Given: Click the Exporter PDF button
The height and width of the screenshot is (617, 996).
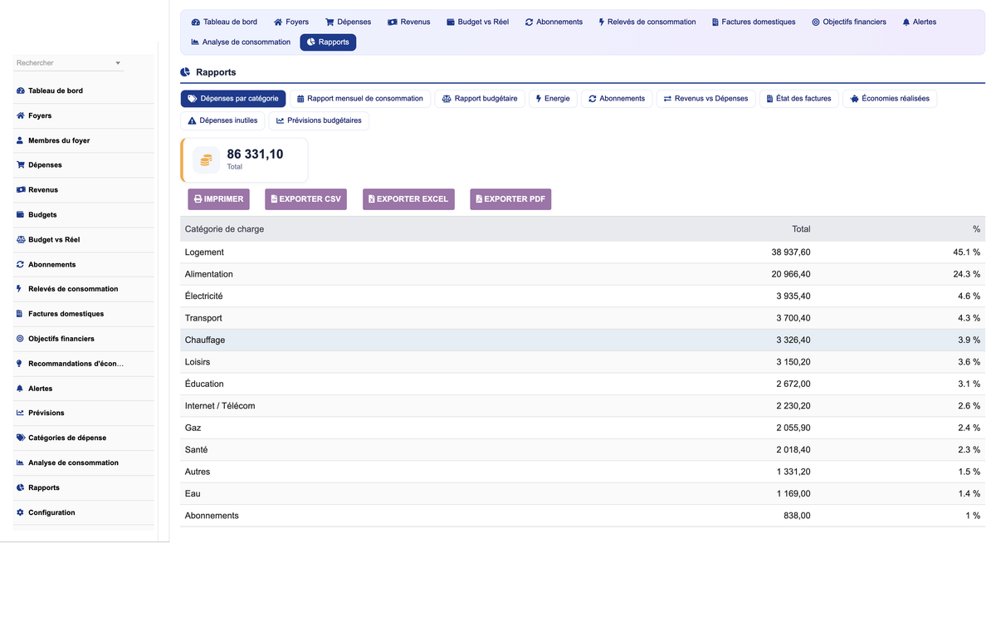Looking at the screenshot, I should point(510,199).
